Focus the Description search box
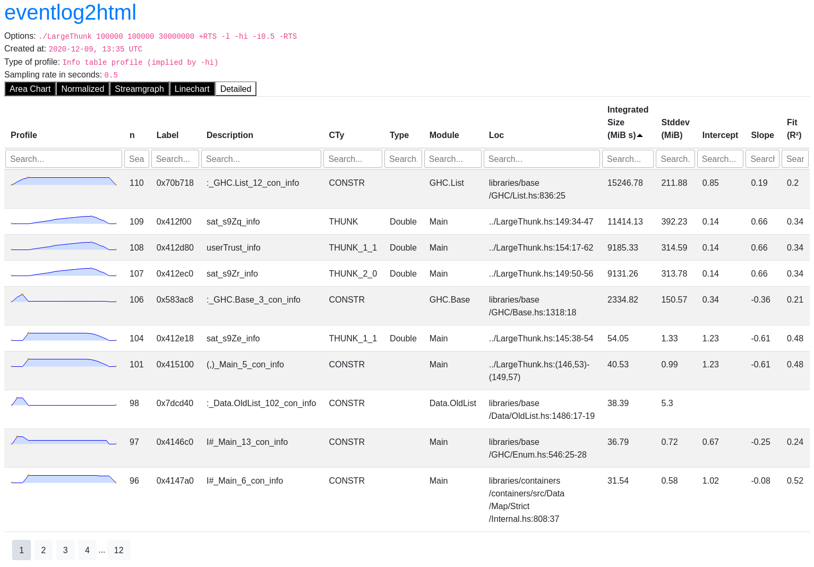The image size is (814, 567). click(261, 159)
